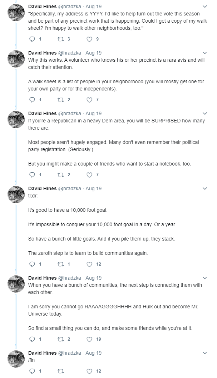Like the '/fin' tweet
217x378 pixels.
(x=89, y=371)
